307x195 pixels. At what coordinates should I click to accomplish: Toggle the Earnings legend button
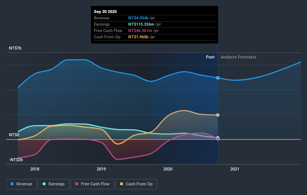click(53, 184)
